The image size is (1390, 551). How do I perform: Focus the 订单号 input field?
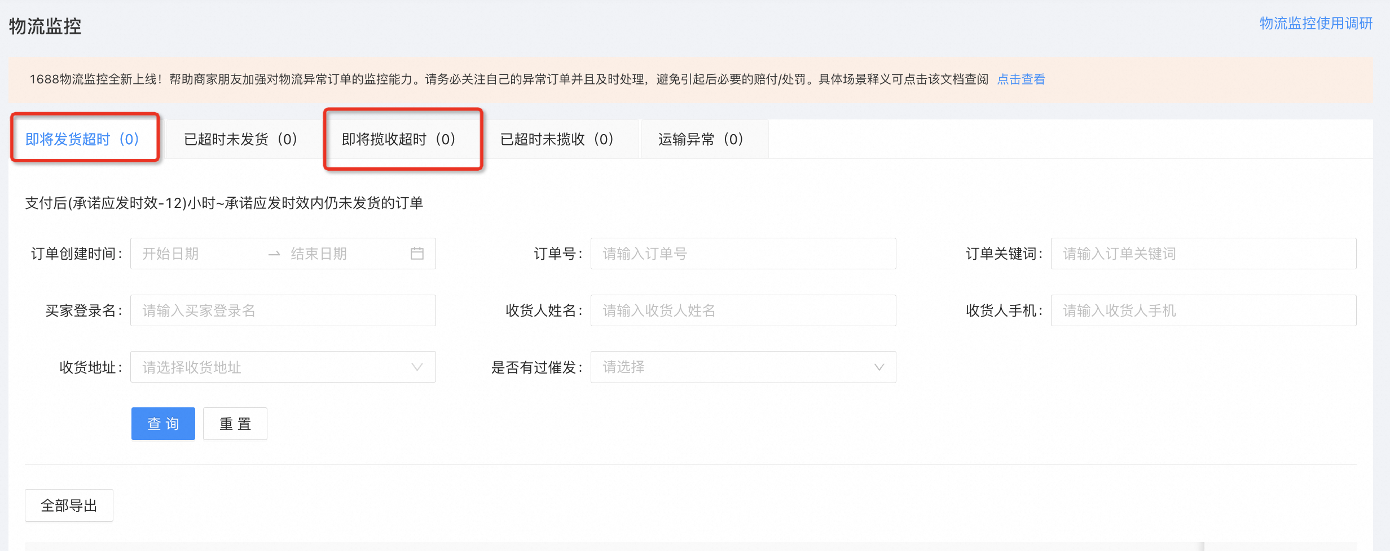(x=742, y=254)
